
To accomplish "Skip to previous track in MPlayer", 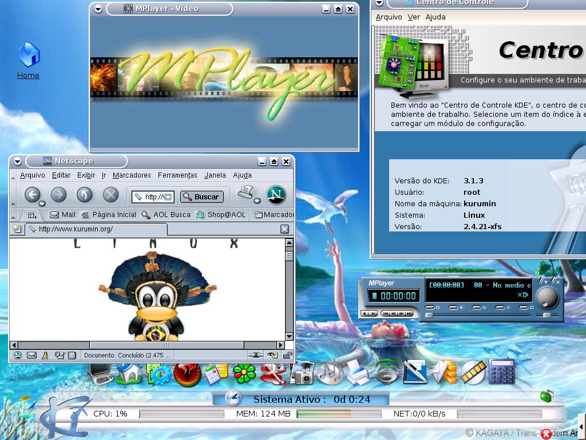I will (x=386, y=313).
